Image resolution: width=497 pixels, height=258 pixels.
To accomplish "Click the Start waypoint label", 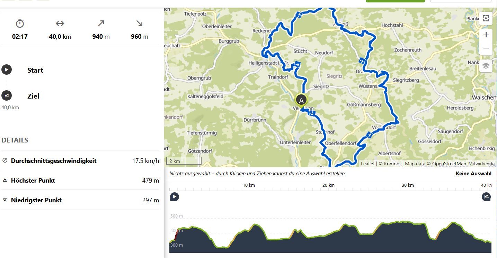I will pos(35,70).
